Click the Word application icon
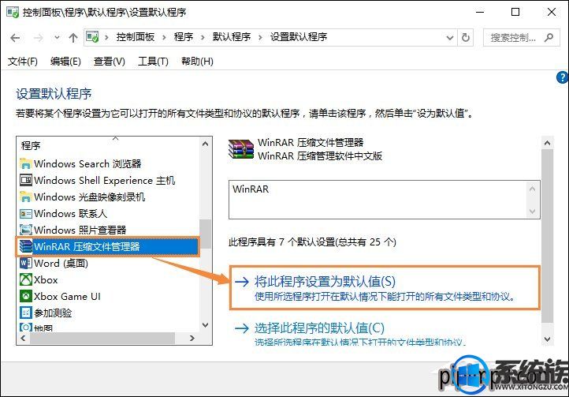 click(26, 263)
